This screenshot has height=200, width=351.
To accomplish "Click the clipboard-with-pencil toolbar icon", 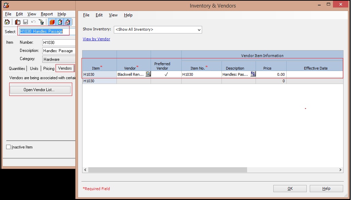I will pos(60,22).
